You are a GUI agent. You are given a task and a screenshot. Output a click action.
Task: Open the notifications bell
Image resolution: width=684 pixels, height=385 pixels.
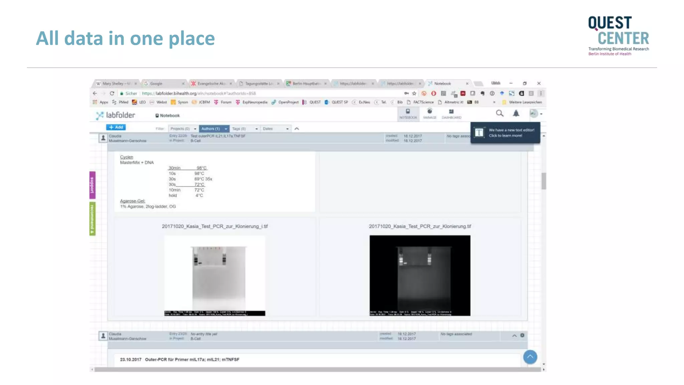516,113
